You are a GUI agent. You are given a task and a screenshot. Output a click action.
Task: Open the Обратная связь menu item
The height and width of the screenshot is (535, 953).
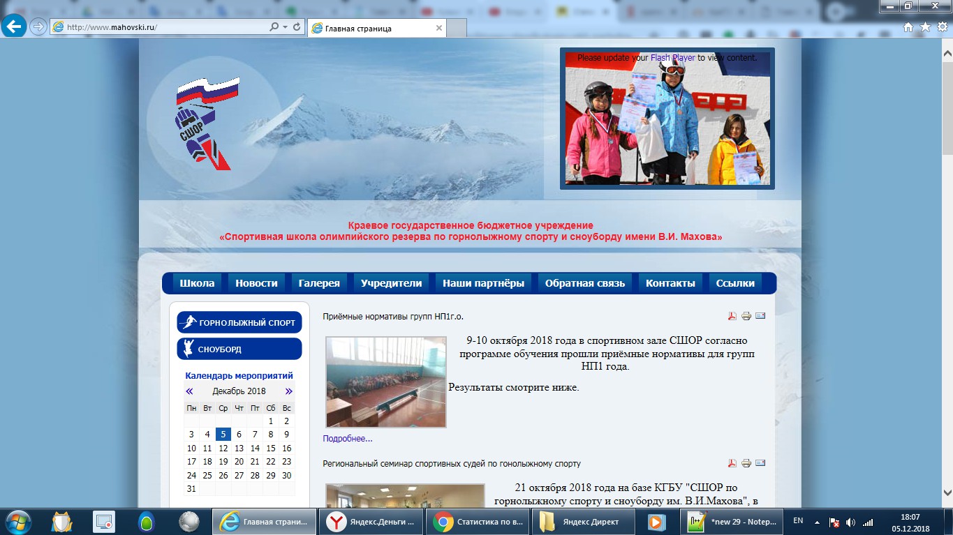[x=585, y=283]
